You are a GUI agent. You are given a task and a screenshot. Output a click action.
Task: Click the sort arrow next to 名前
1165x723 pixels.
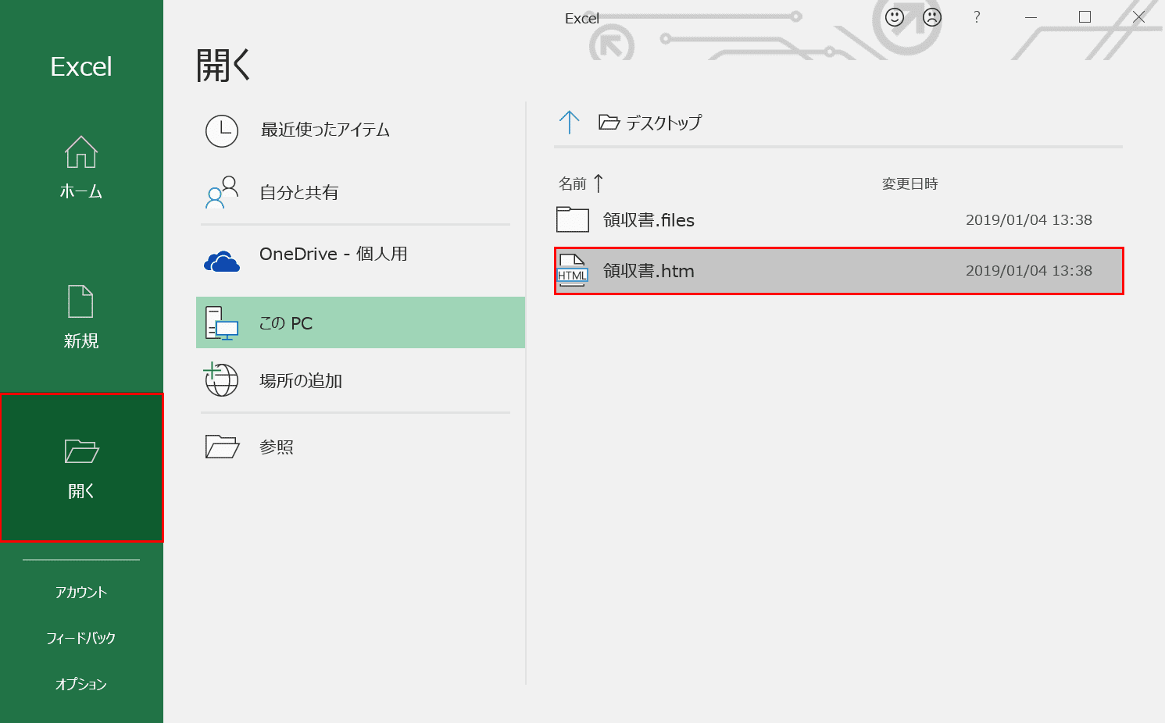(x=599, y=183)
